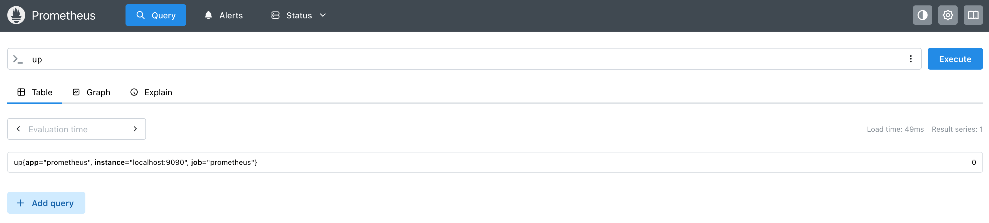Click the bell icon for Alerts

click(x=208, y=15)
